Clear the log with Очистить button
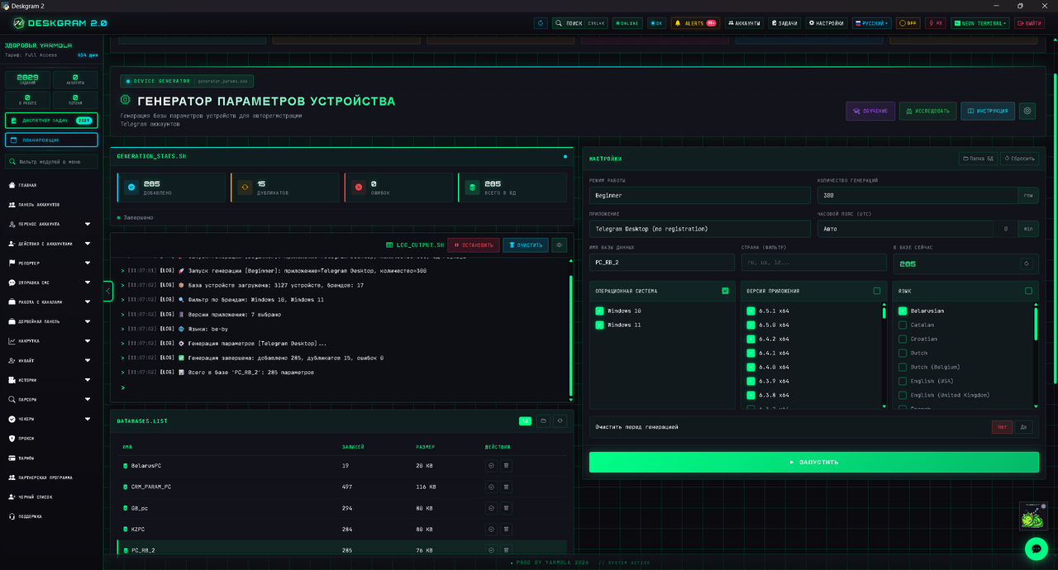This screenshot has height=570, width=1058. (526, 245)
